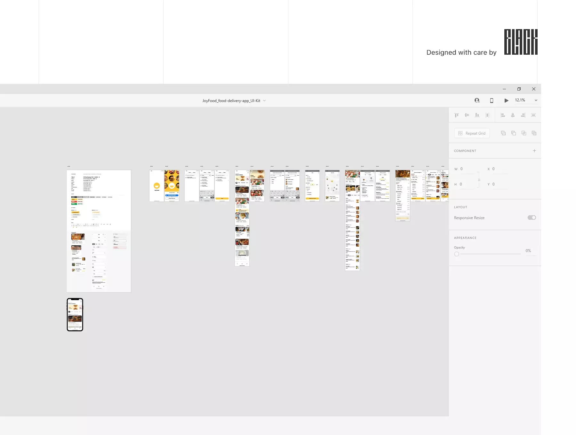Start the desktop preview play button
The image size is (576, 435).
coord(506,100)
